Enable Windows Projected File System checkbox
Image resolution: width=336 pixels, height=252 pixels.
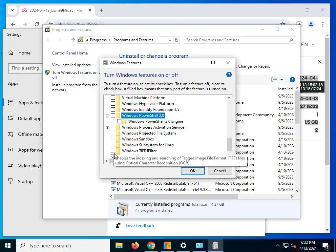coord(113,133)
